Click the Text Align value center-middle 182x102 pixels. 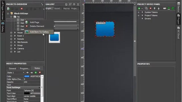click(x=32, y=96)
